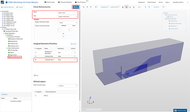Open the Dashboard menu item
The height and width of the screenshot is (112, 190).
point(142,2)
